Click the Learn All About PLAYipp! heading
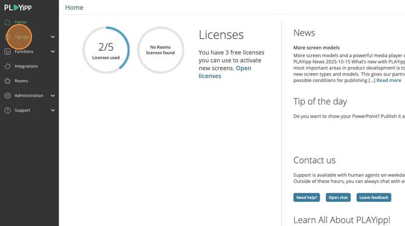This screenshot has height=226, width=405. coord(342,220)
